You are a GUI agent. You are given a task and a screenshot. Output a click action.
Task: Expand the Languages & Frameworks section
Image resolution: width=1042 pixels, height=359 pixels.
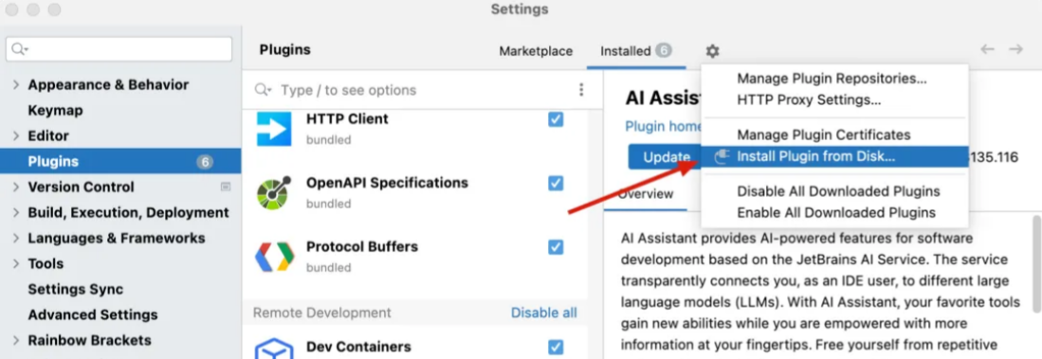coord(16,238)
